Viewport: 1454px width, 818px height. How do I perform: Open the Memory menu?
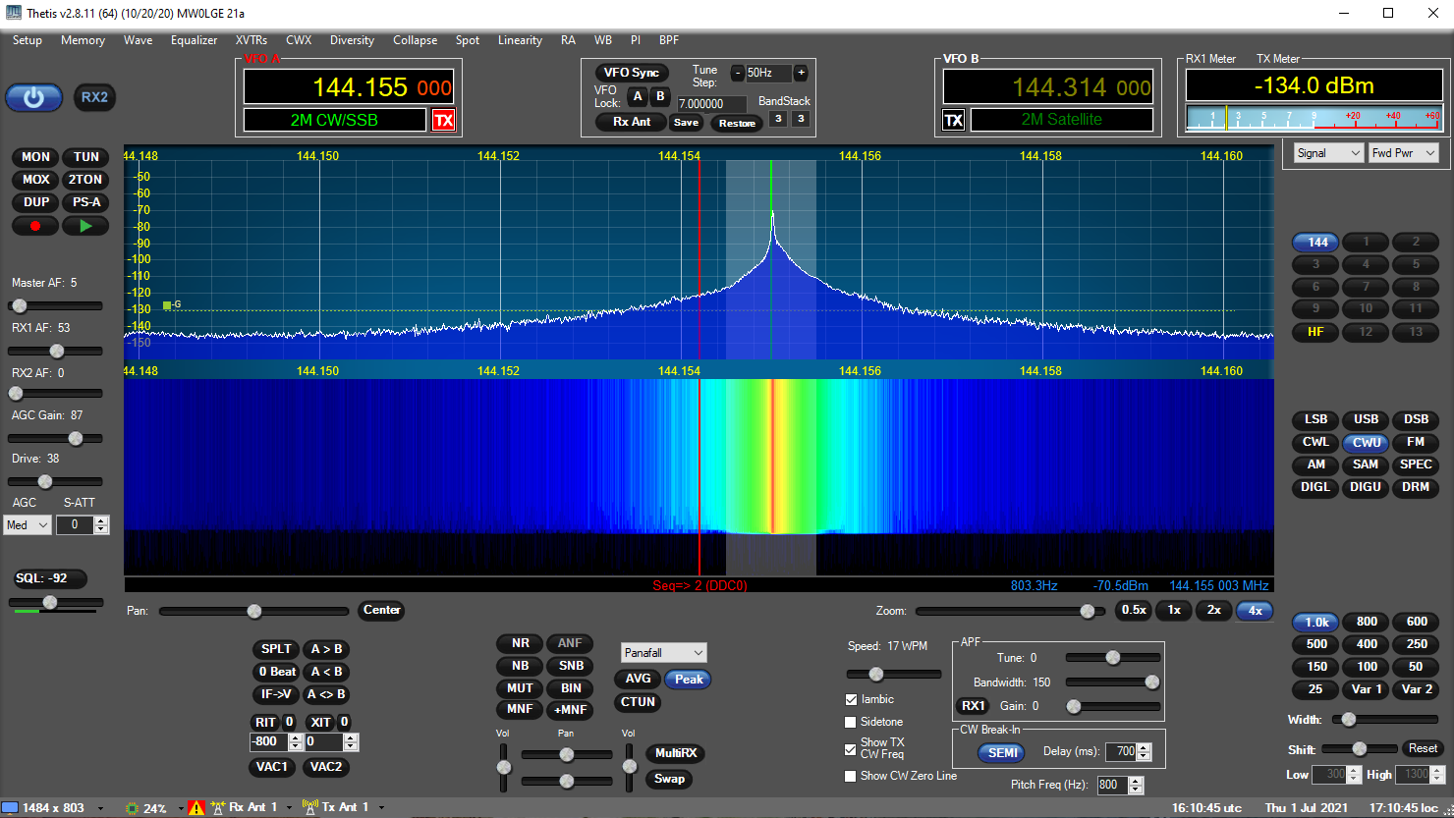83,40
